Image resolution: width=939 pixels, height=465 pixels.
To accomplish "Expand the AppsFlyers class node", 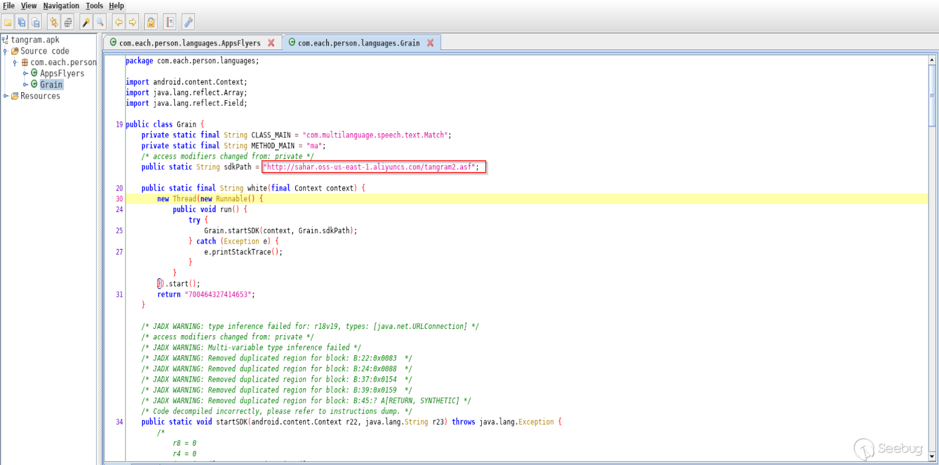I will click(25, 73).
